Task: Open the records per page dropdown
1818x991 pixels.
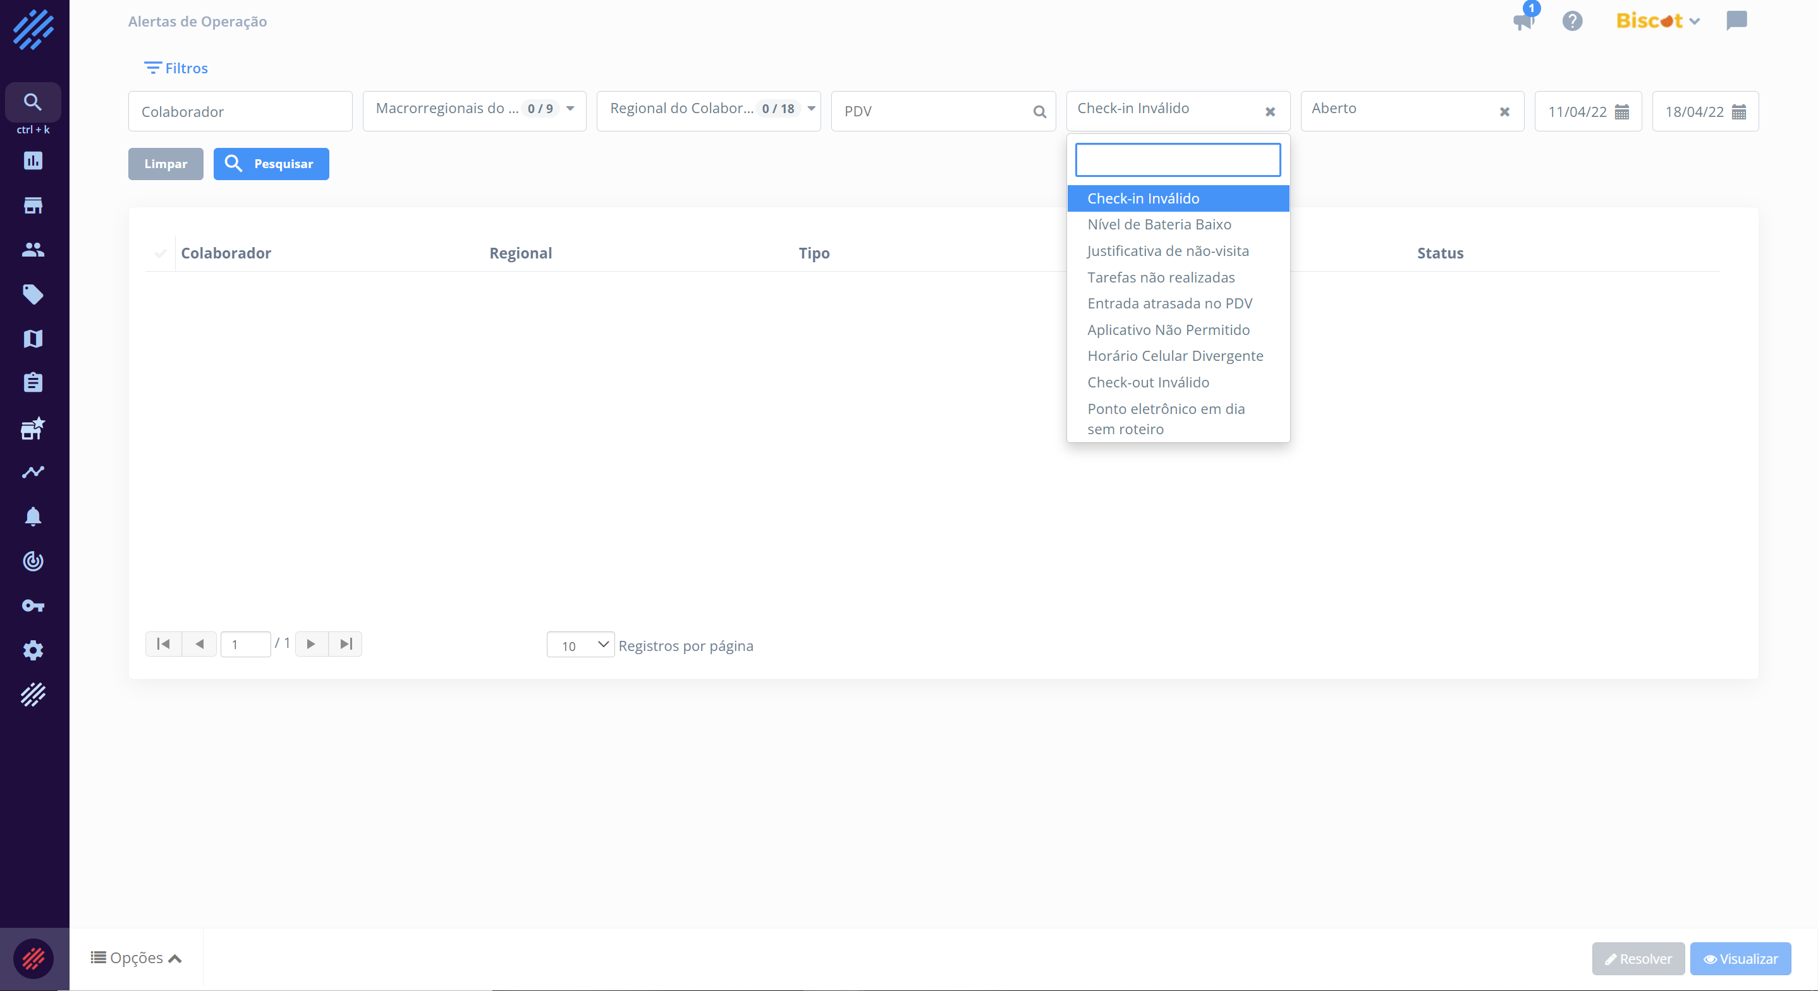Action: tap(580, 645)
